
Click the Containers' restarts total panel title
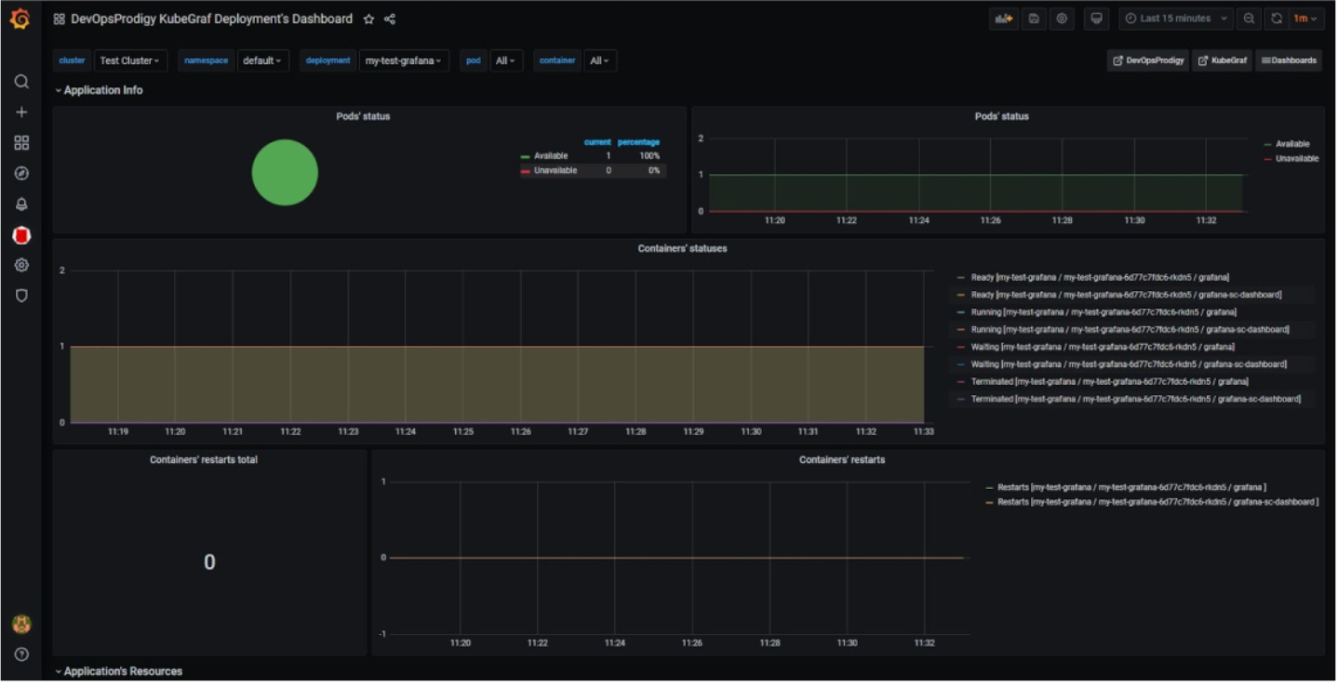pyautogui.click(x=204, y=460)
